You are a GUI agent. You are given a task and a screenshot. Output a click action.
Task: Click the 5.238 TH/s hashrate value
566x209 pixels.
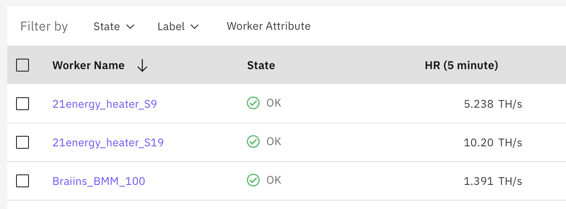[x=493, y=104]
